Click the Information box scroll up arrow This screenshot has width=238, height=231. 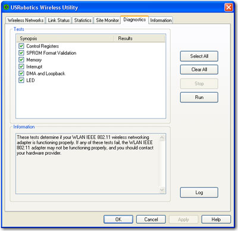click(162, 138)
